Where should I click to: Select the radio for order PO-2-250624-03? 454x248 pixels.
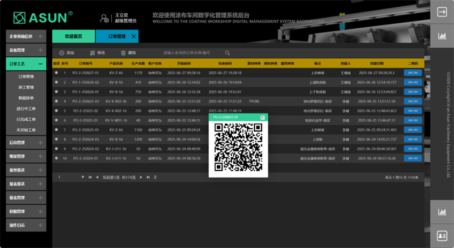56,139
